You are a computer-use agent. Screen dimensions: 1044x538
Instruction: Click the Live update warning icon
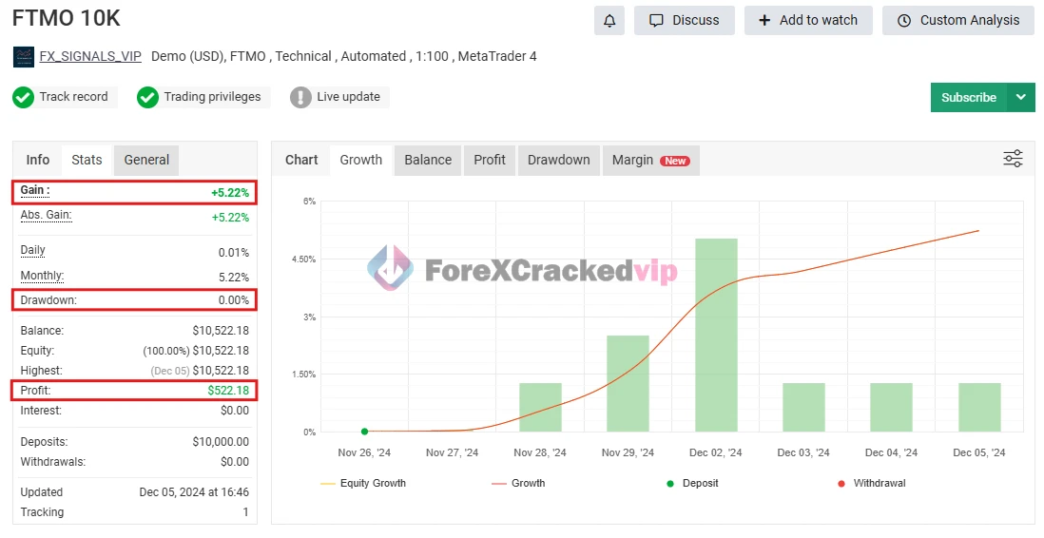(x=300, y=97)
